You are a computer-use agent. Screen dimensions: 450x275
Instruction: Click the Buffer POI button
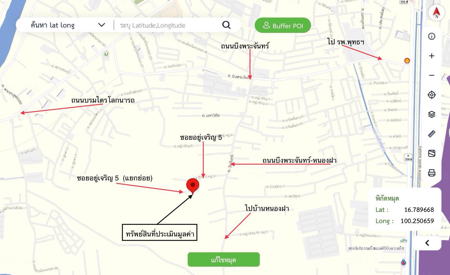tap(283, 26)
